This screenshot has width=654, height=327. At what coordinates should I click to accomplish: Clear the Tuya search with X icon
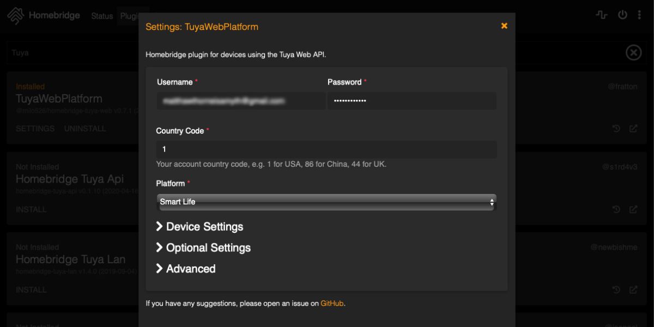point(633,52)
